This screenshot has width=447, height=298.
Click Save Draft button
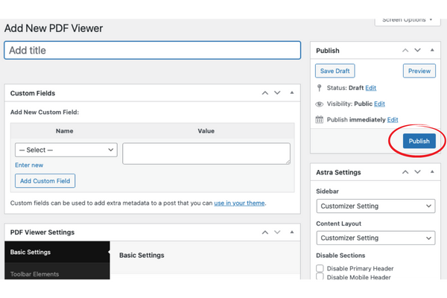pyautogui.click(x=335, y=71)
